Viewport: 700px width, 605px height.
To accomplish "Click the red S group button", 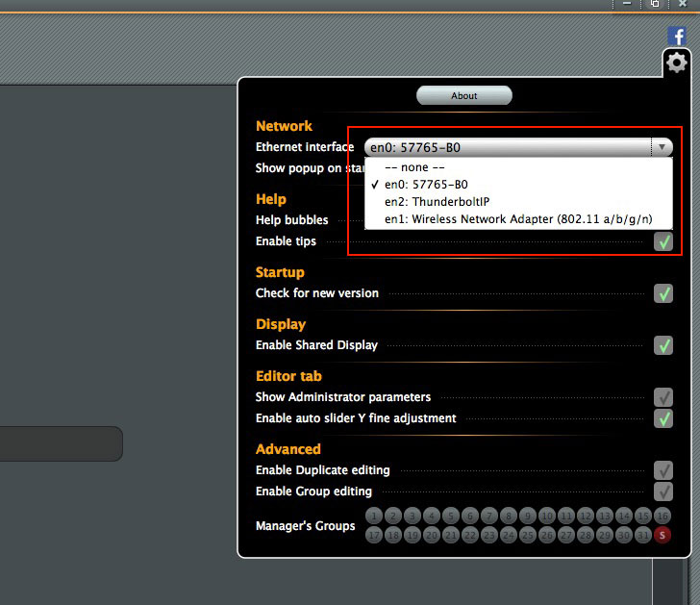I will click(662, 535).
